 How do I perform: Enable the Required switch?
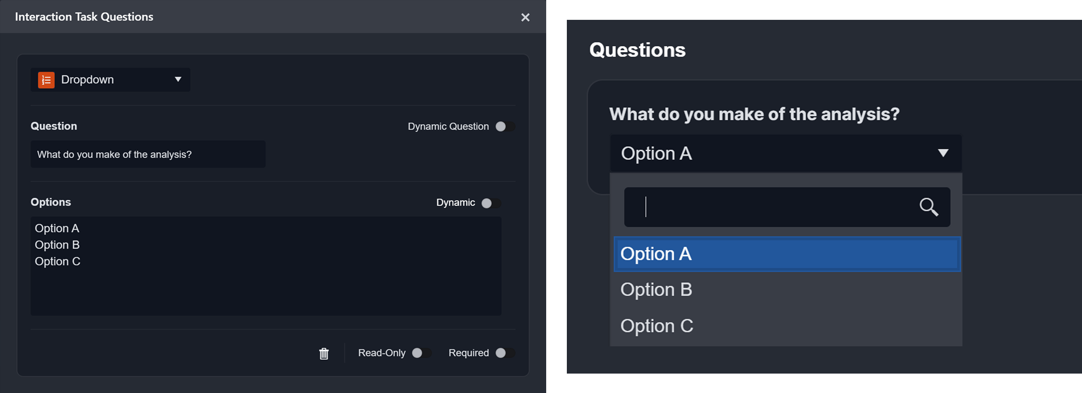click(x=504, y=353)
